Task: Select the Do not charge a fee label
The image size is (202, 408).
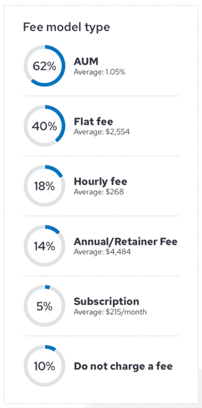Action: pos(123,366)
